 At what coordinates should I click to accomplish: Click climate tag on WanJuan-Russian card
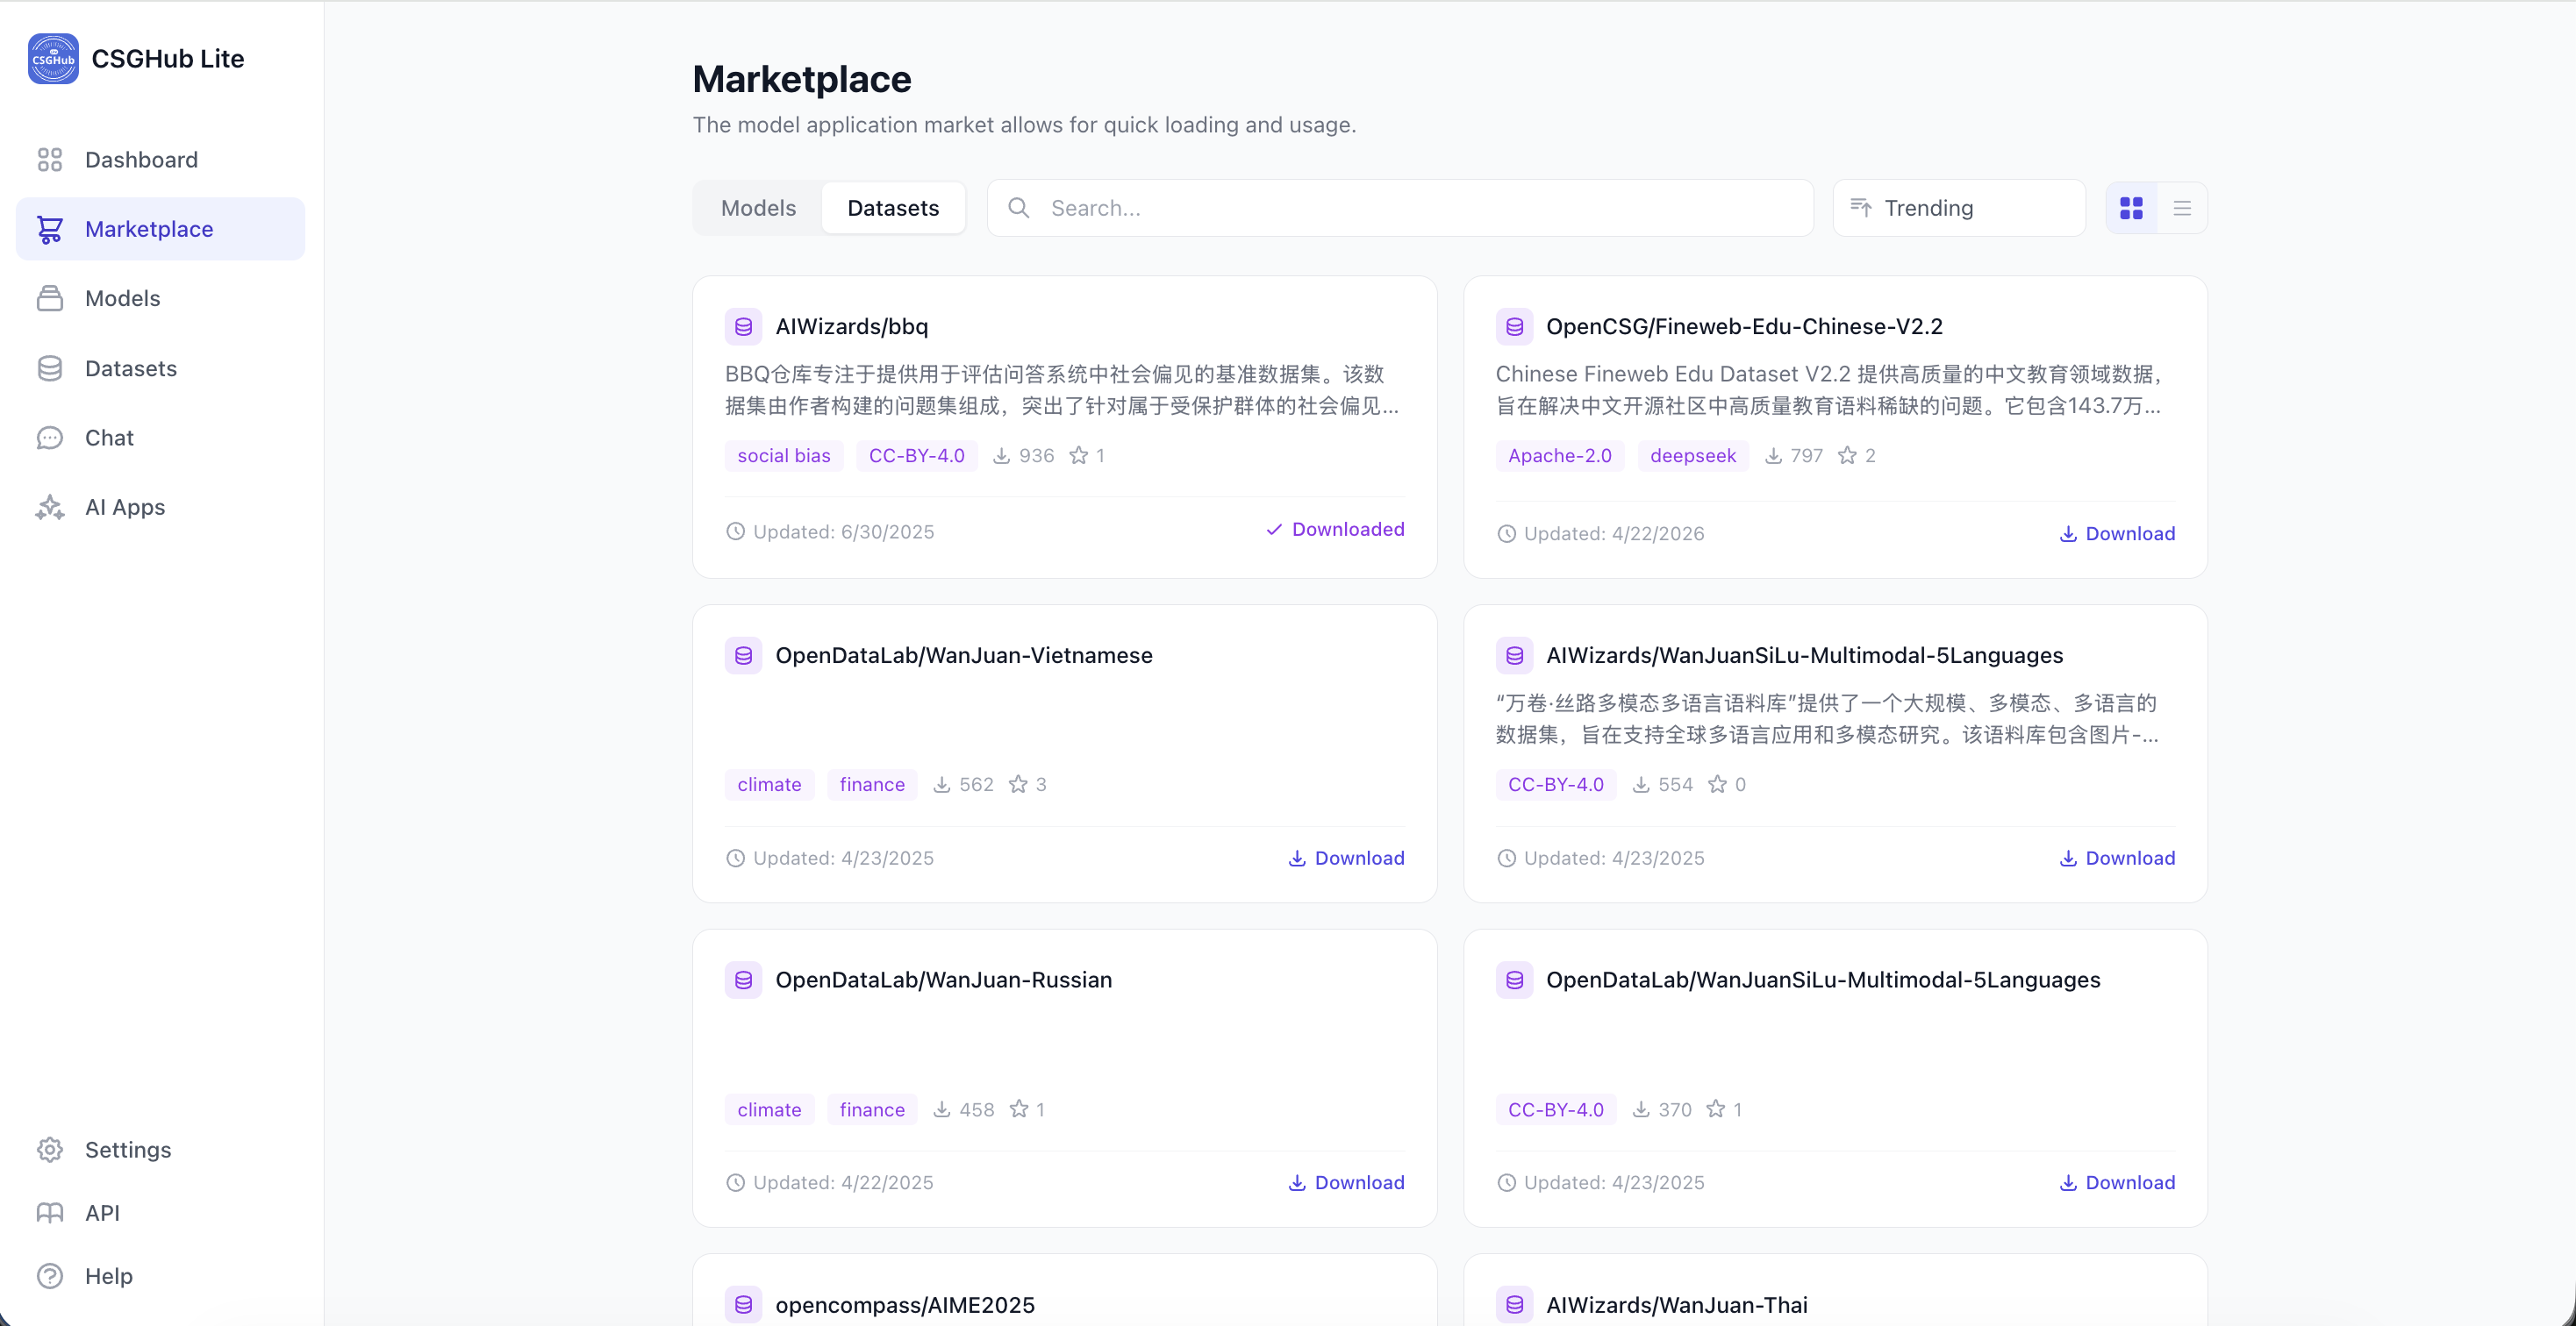(769, 1109)
